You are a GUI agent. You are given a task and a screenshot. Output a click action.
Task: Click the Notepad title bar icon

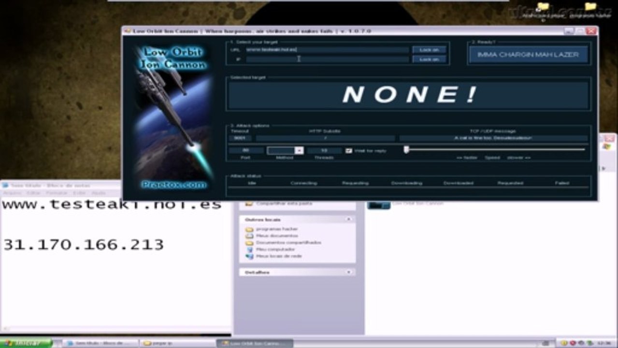[5, 186]
